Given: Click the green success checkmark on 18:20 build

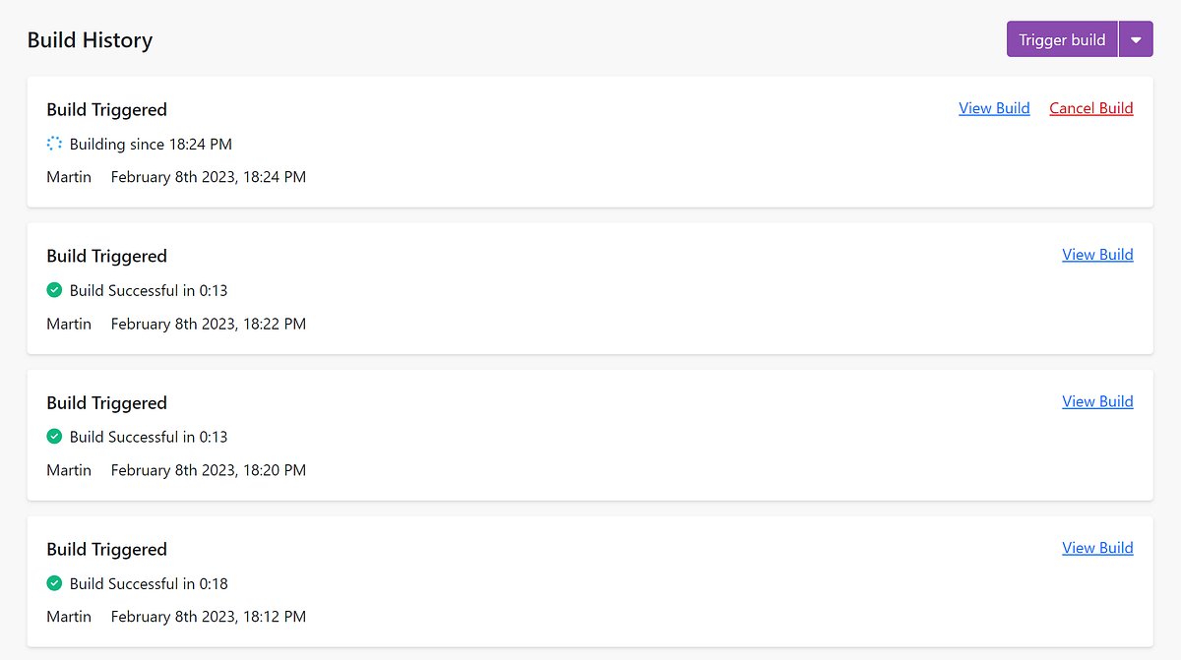Looking at the screenshot, I should coord(54,436).
